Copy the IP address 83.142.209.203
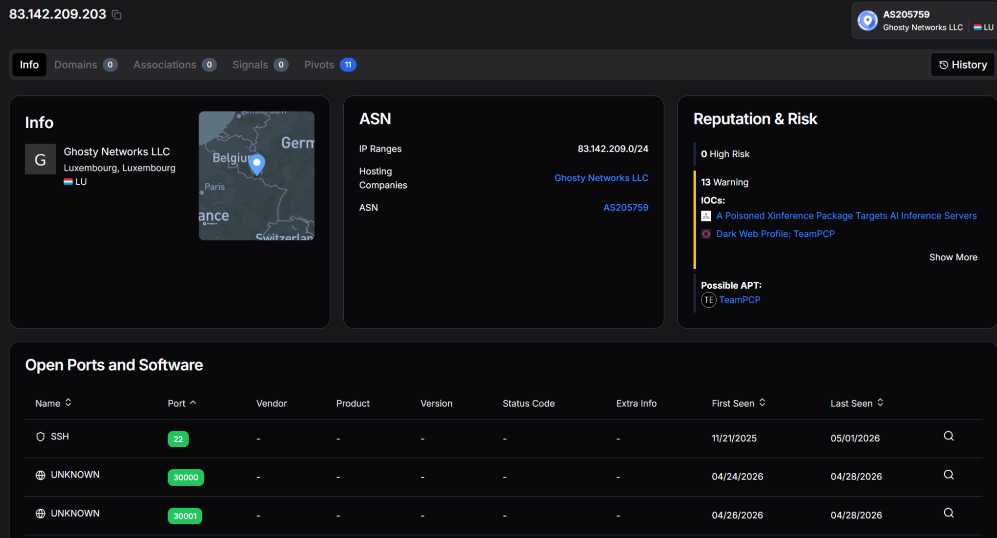The width and height of the screenshot is (997, 538). pyautogui.click(x=117, y=15)
